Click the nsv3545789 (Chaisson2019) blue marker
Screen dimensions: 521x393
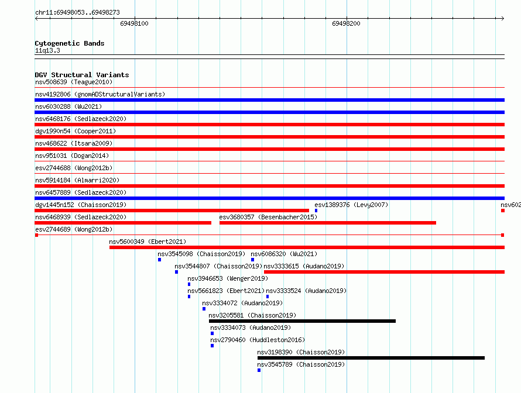tap(259, 370)
